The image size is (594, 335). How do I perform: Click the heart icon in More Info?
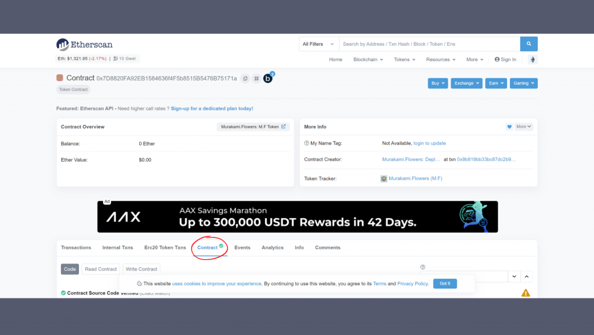[509, 127]
